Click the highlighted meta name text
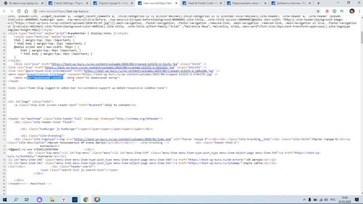The width and height of the screenshot is (363, 204). [x=45, y=78]
